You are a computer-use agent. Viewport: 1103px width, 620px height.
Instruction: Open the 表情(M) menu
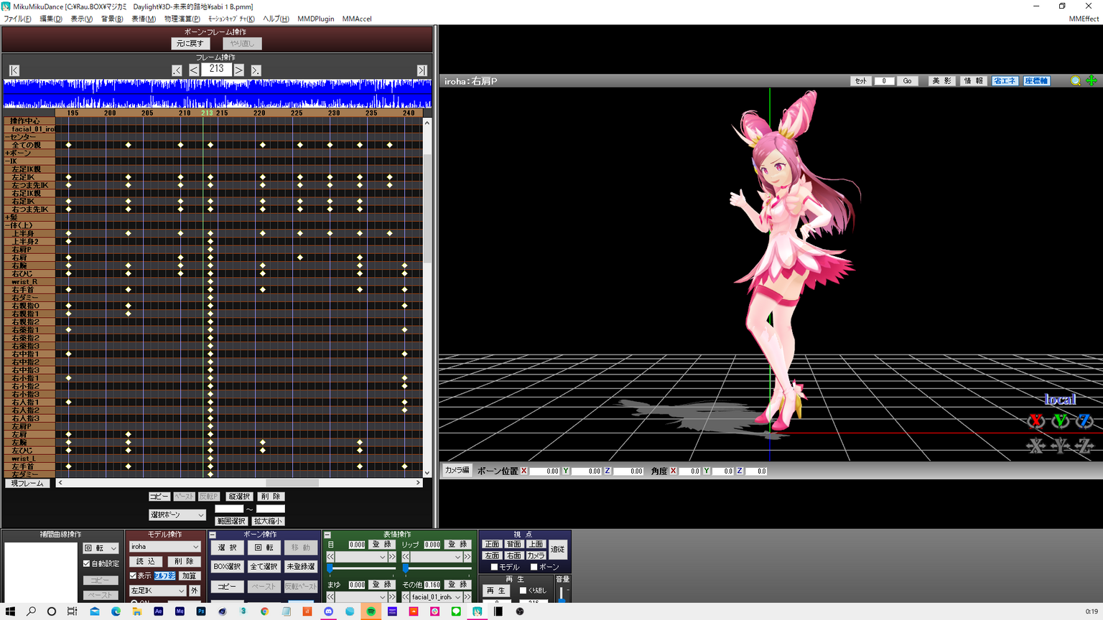click(x=143, y=19)
